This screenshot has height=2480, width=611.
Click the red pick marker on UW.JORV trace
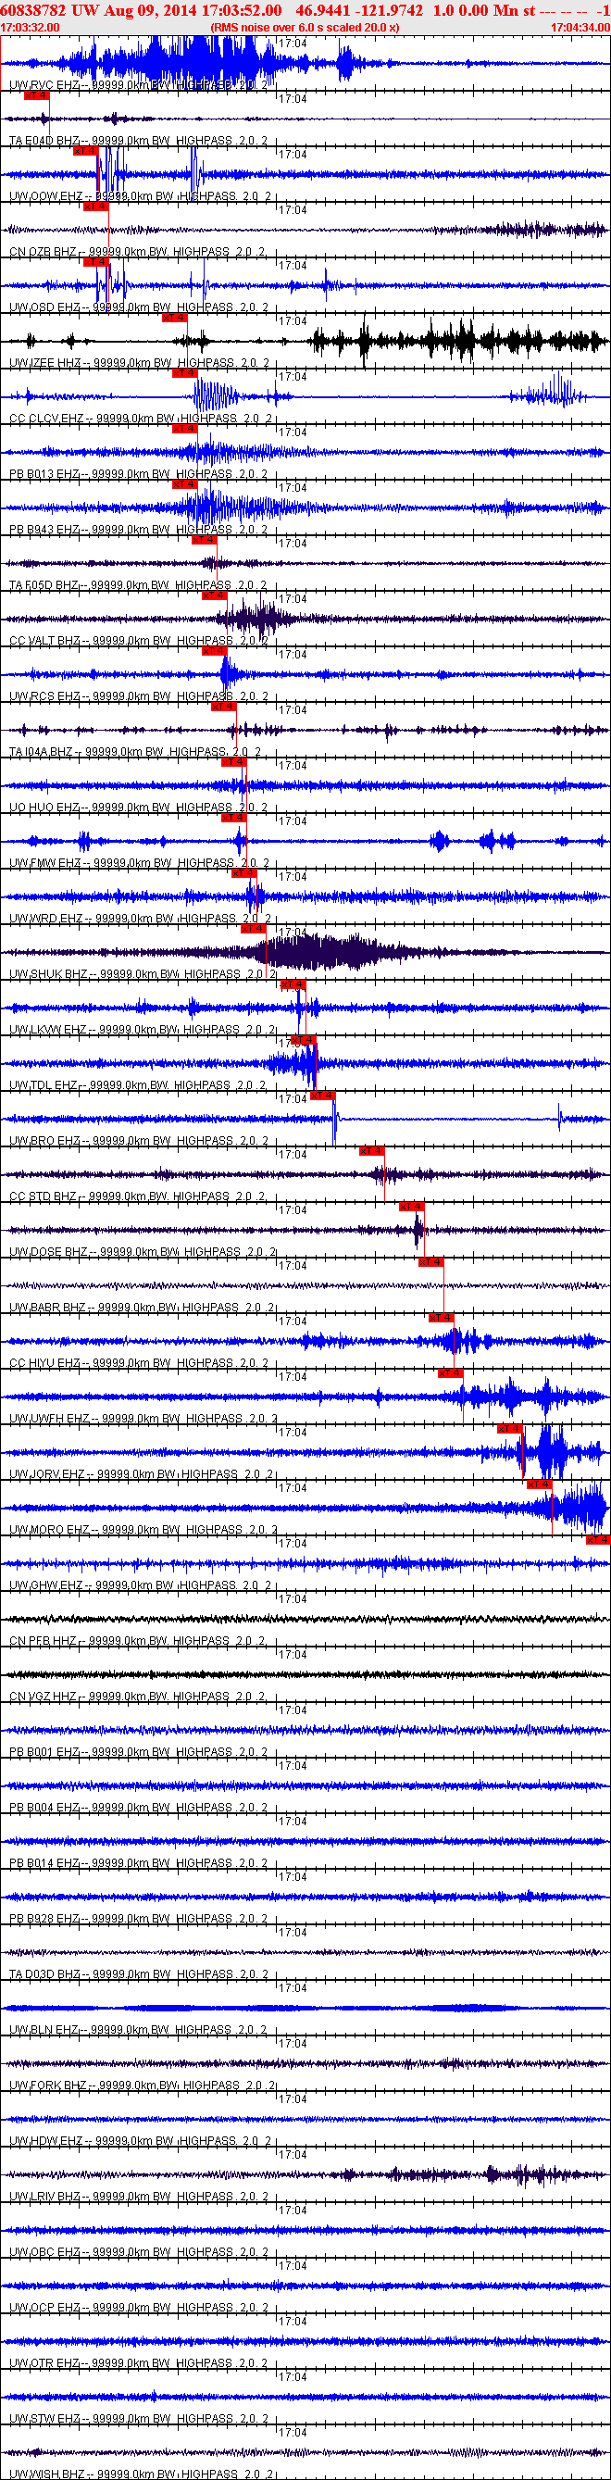point(510,1429)
